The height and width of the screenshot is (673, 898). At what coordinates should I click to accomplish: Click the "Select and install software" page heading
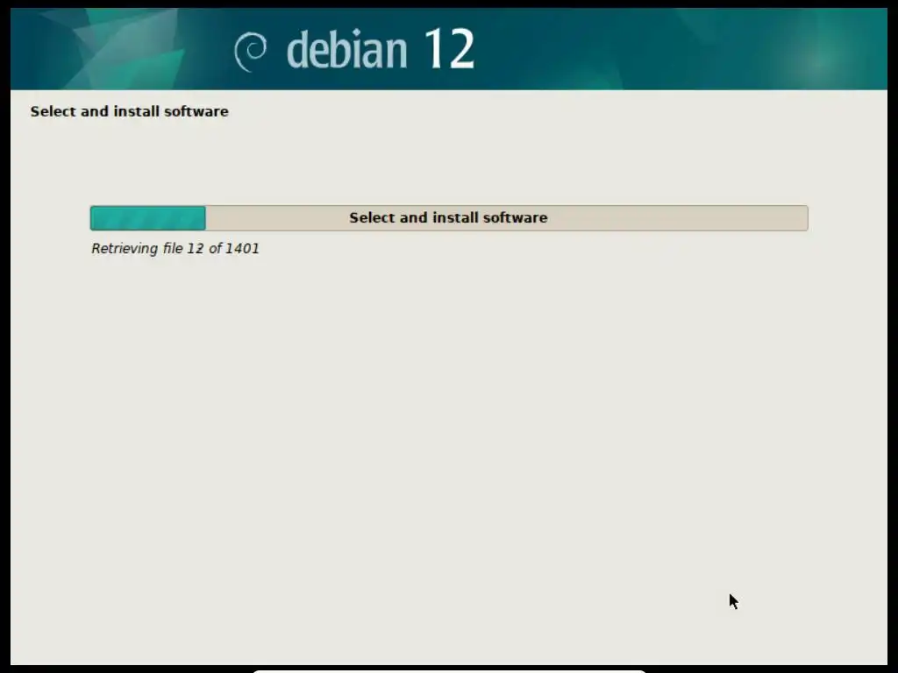pos(130,111)
